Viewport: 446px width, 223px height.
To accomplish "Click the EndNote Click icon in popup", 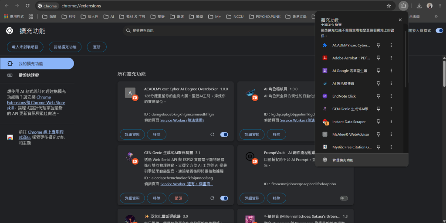I will [325, 96].
